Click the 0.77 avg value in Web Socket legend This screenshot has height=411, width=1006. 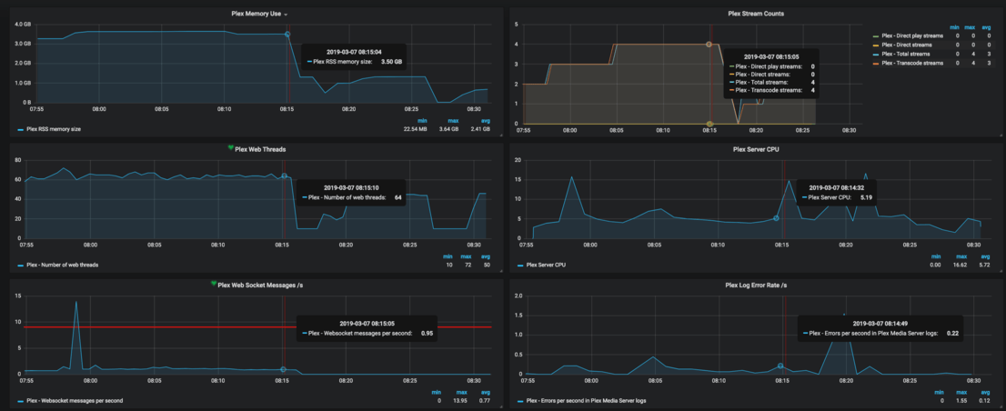pyautogui.click(x=485, y=401)
